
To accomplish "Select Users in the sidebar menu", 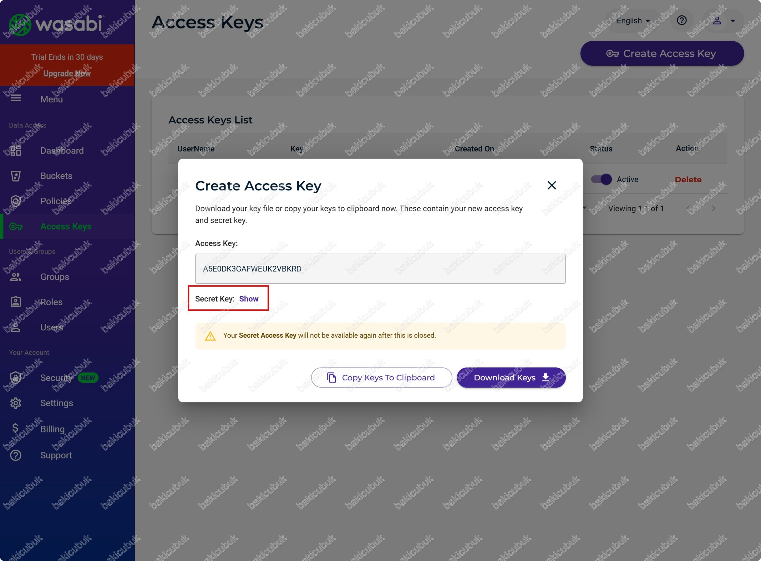I will pos(52,327).
